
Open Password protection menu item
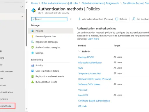45,36
